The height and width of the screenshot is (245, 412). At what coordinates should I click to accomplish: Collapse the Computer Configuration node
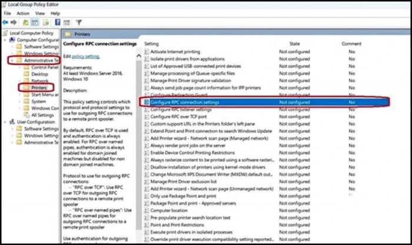point(5,39)
